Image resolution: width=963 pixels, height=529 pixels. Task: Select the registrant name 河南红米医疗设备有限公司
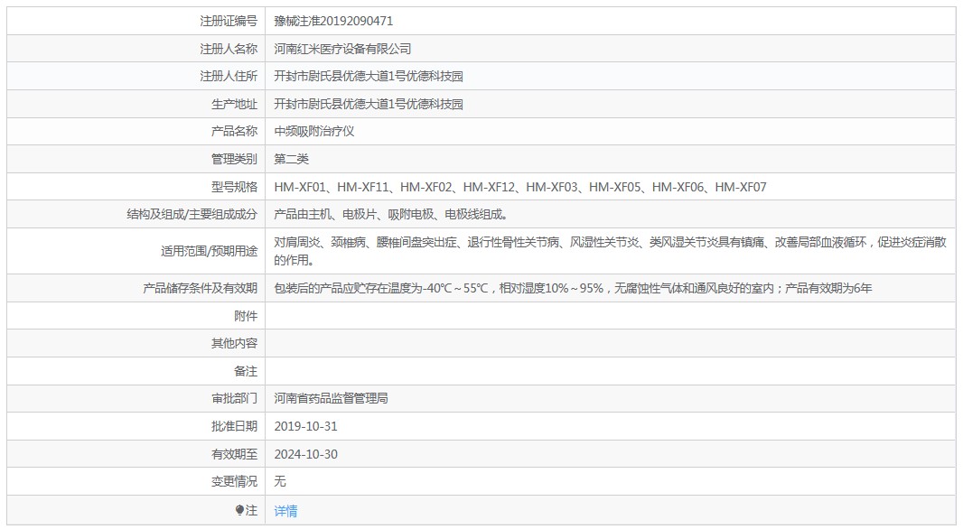[342, 49]
